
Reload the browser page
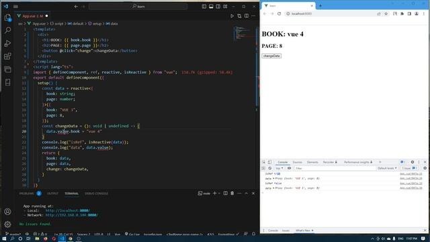click(279, 13)
